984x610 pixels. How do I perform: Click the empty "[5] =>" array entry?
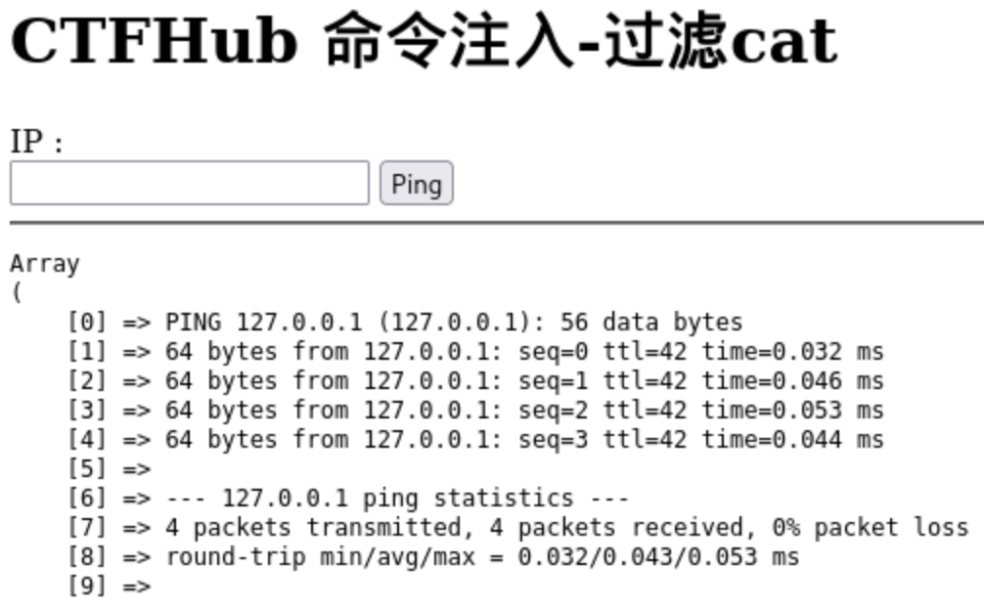(110, 469)
